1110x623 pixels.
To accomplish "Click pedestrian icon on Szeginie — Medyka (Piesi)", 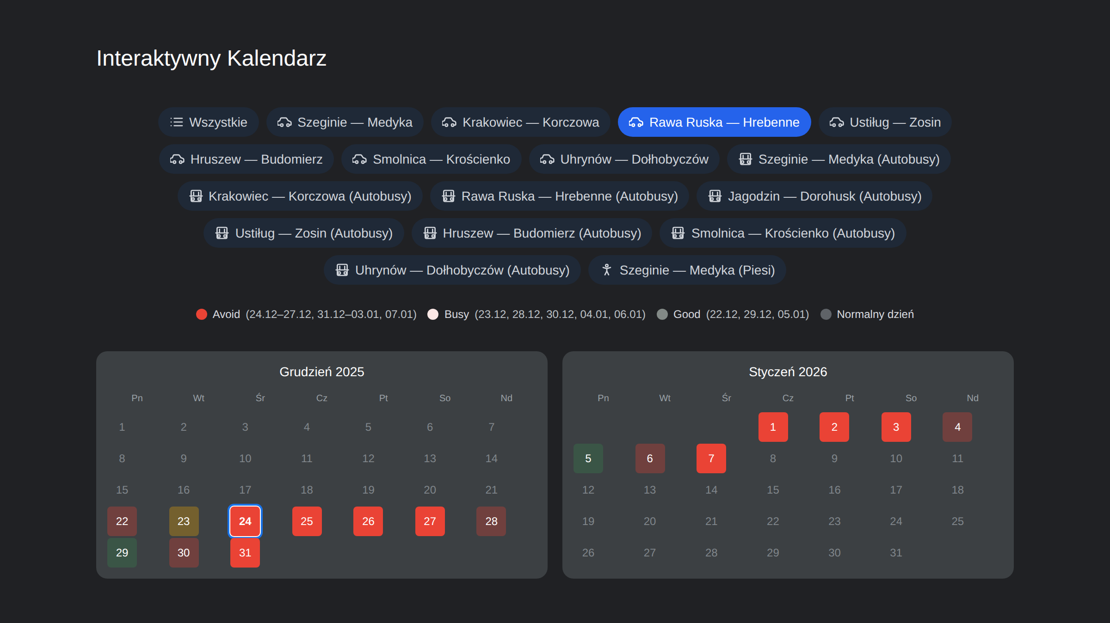I will pos(606,270).
